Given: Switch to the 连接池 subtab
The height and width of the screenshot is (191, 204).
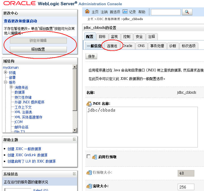Looking at the screenshot, I should 112,46.
